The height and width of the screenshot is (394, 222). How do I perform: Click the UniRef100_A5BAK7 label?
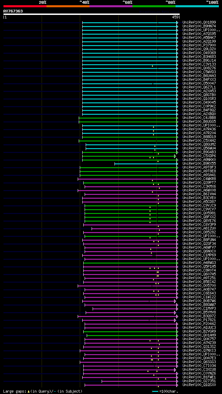tap(199, 38)
